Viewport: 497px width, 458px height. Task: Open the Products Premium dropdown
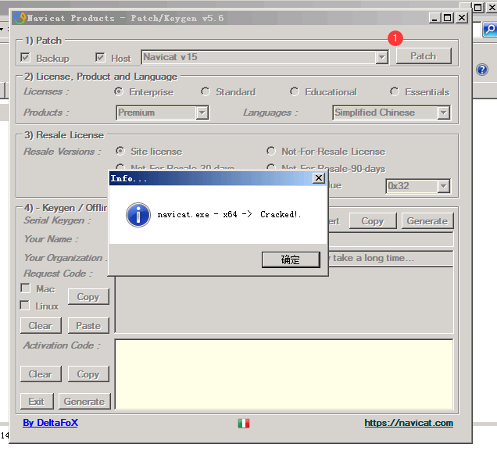click(202, 113)
